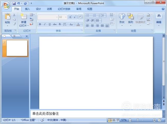This screenshot has height=124, width=167.
Task: Open the slide layout dropdown
Action: [32, 15]
